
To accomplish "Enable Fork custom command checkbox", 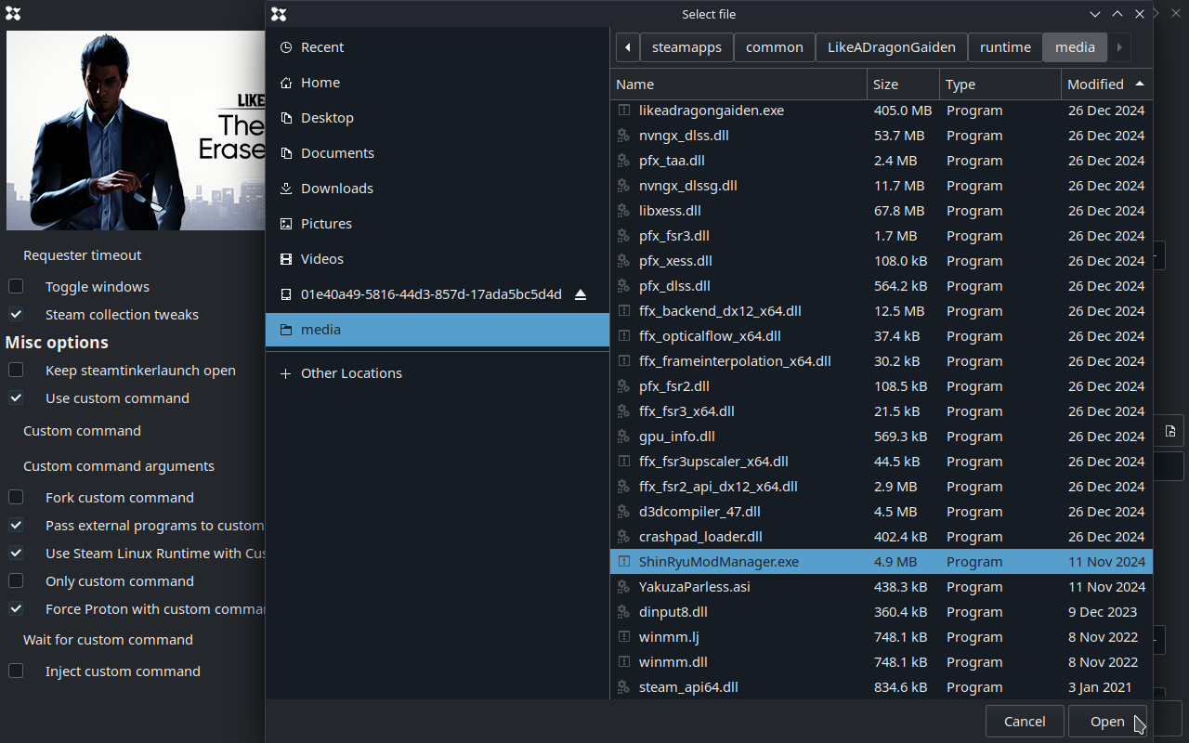I will (x=16, y=498).
